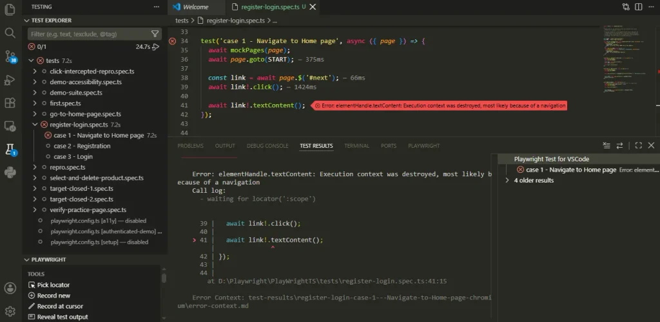Open the Extensions view
The width and height of the screenshot is (660, 322).
[10, 103]
